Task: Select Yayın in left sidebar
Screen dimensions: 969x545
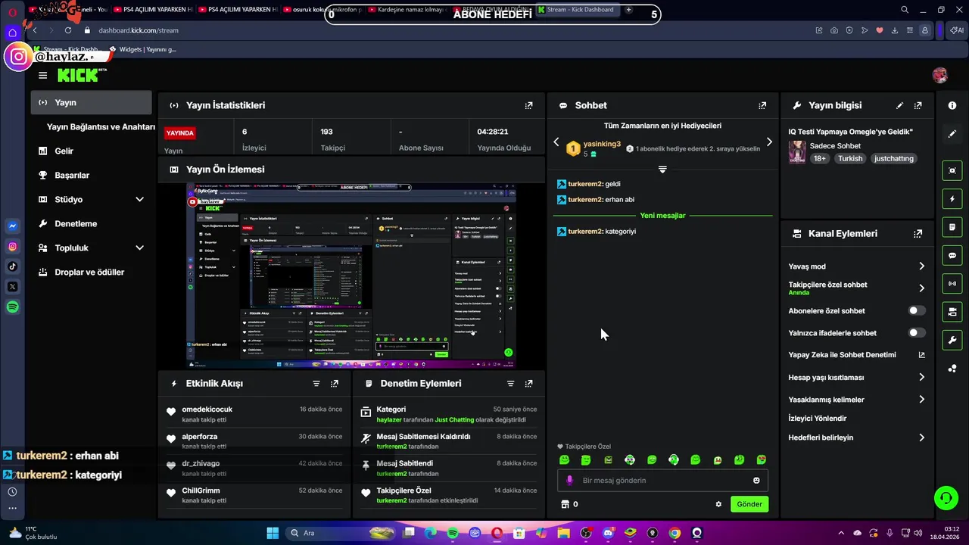Action: click(92, 102)
